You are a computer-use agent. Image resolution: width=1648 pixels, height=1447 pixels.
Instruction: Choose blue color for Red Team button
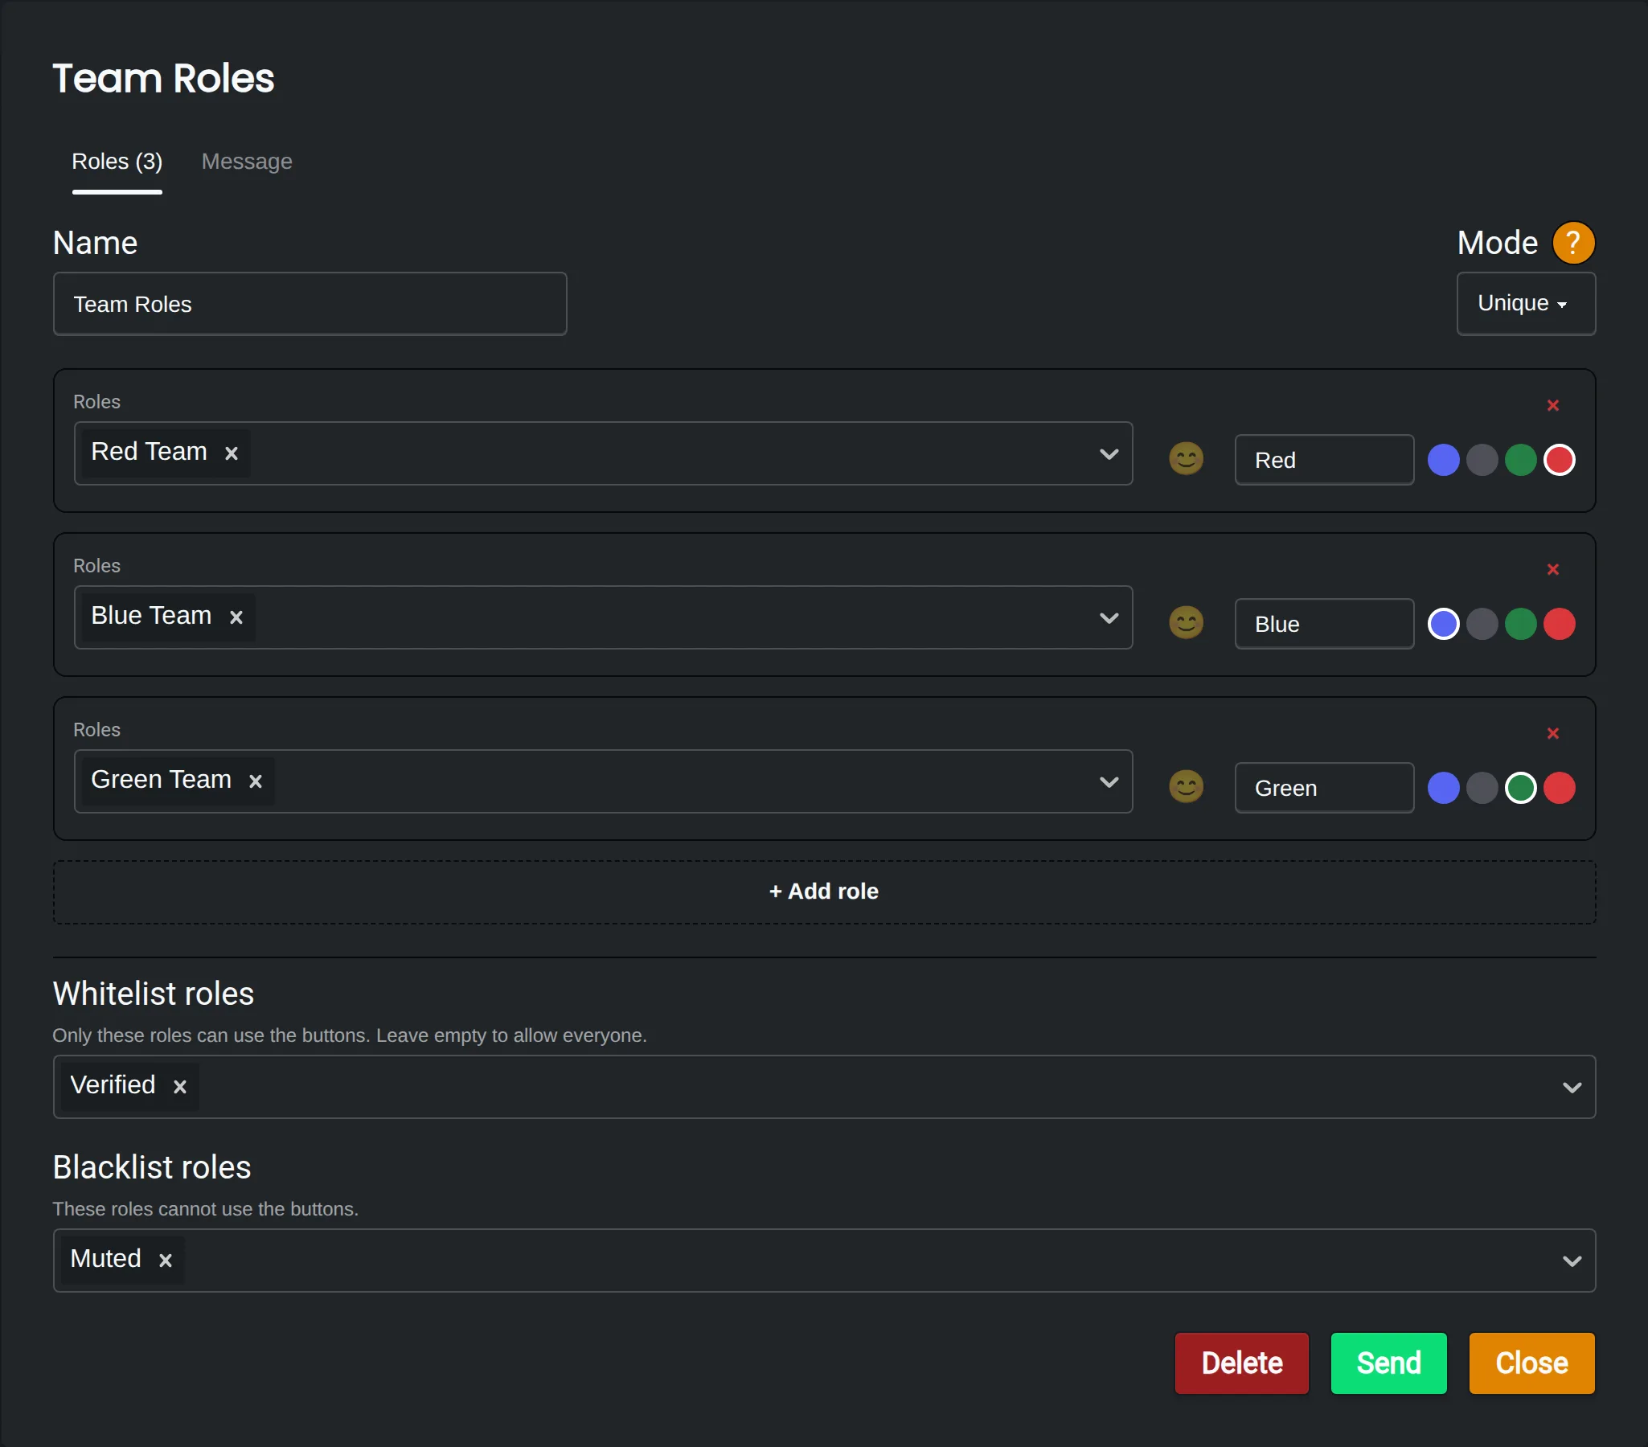click(1443, 460)
